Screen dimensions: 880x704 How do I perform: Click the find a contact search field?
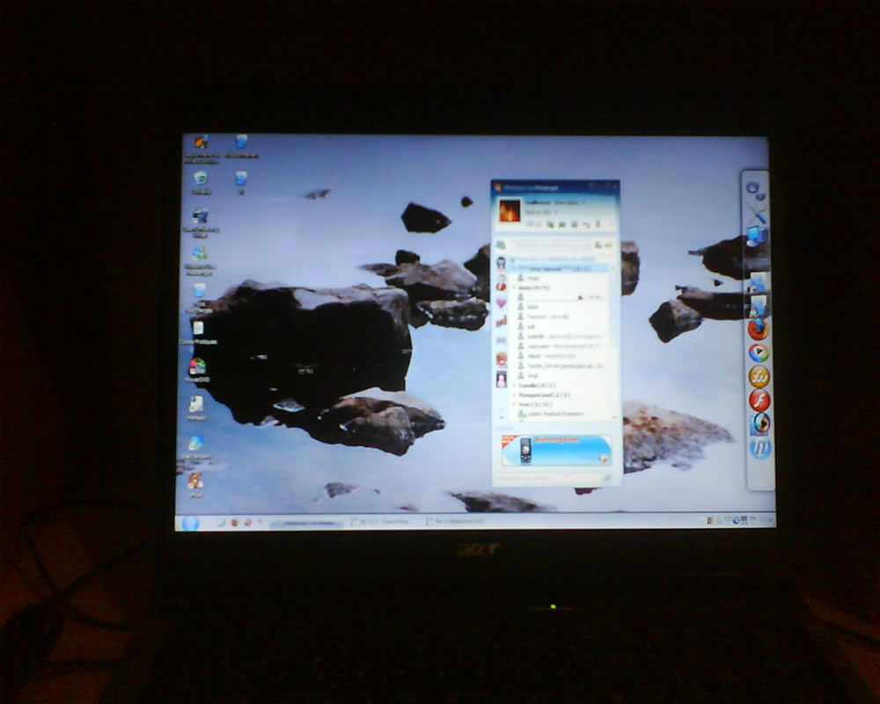[551, 245]
